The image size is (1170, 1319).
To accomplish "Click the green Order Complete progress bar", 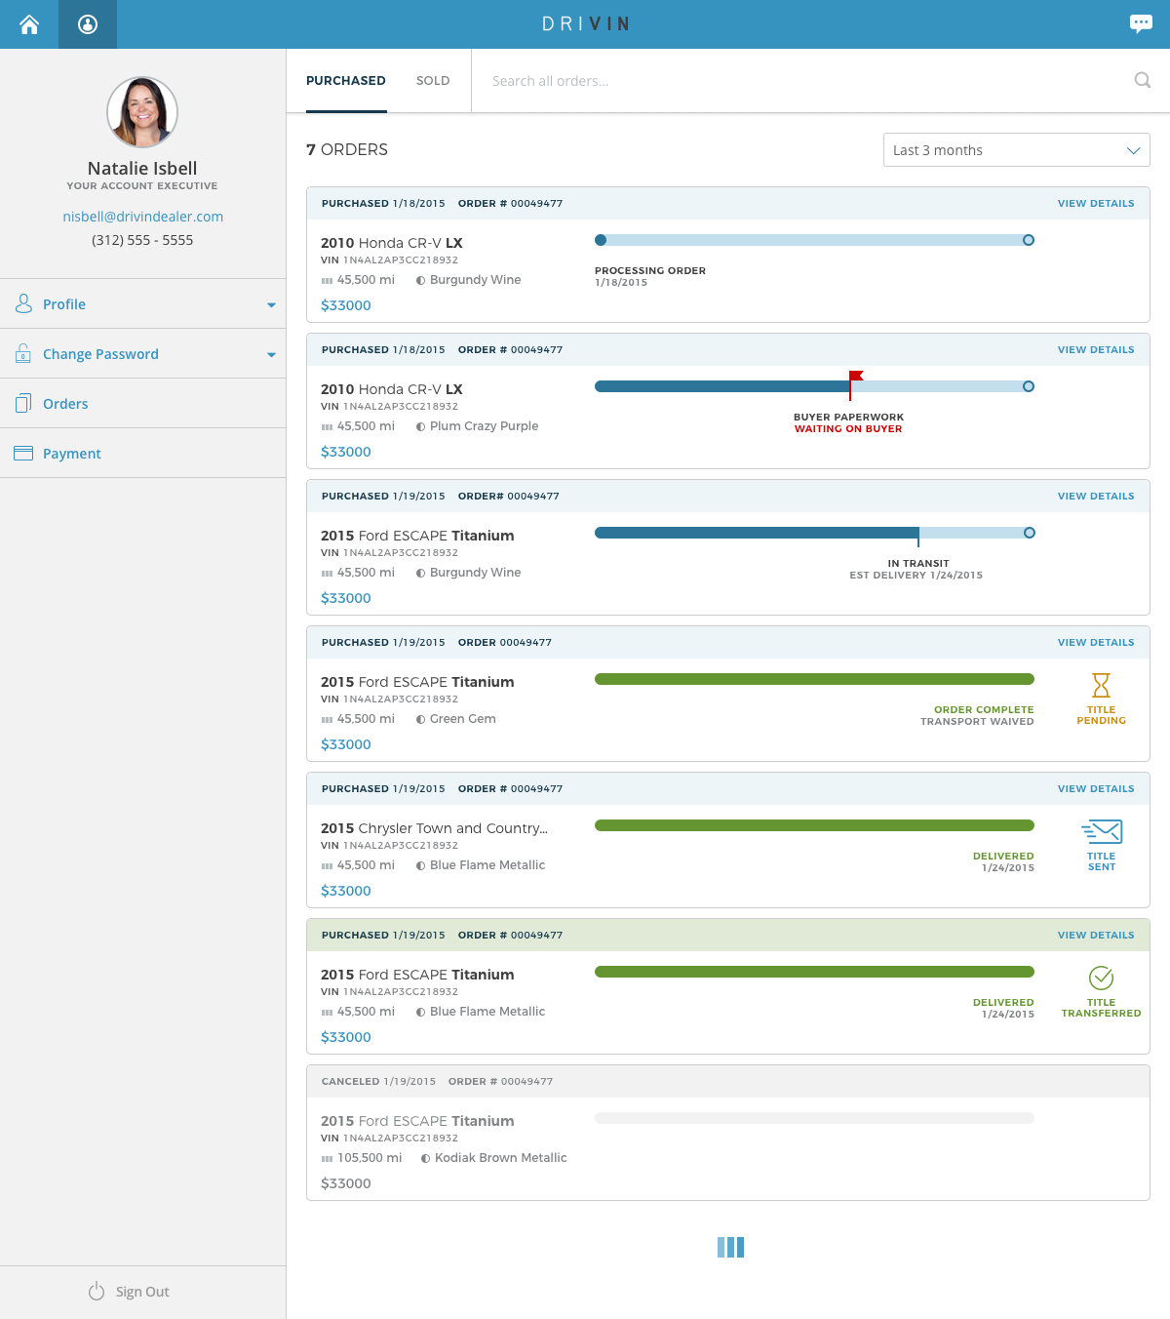I will click(x=814, y=679).
